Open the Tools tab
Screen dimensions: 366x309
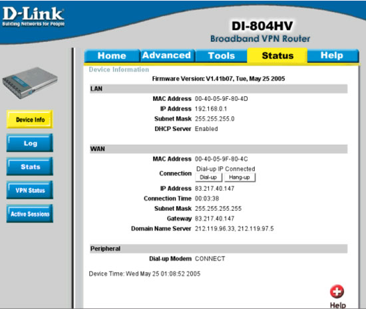click(x=222, y=56)
